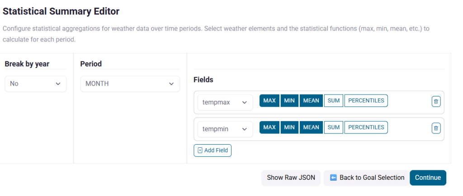The width and height of the screenshot is (463, 196).
Task: Open the Period dropdown showing MONTH
Action: pyautogui.click(x=129, y=84)
